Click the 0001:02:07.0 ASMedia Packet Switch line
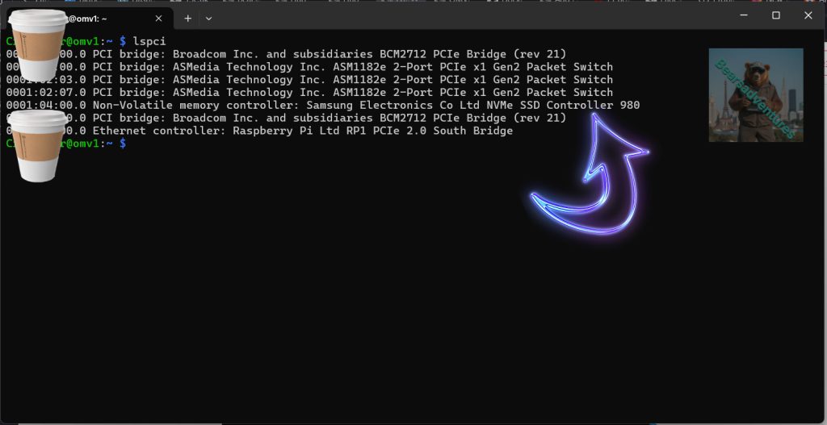Viewport: 827px width, 425px height. tap(323, 92)
